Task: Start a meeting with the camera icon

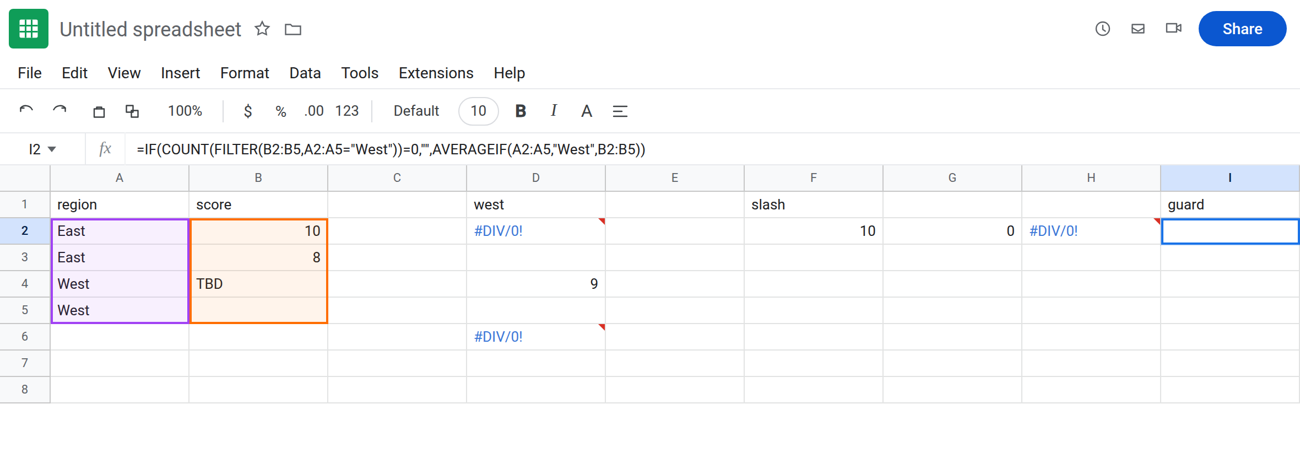Action: click(x=1174, y=28)
